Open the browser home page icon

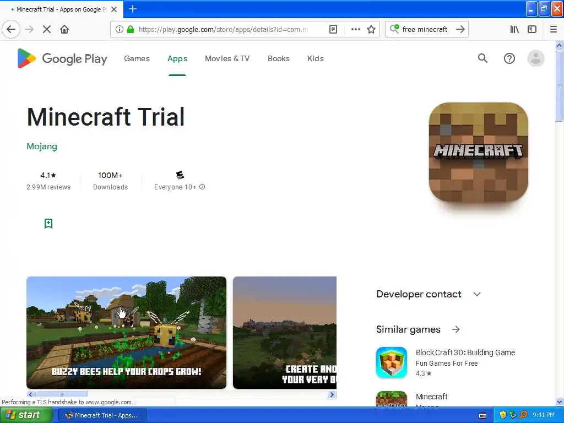pos(64,29)
